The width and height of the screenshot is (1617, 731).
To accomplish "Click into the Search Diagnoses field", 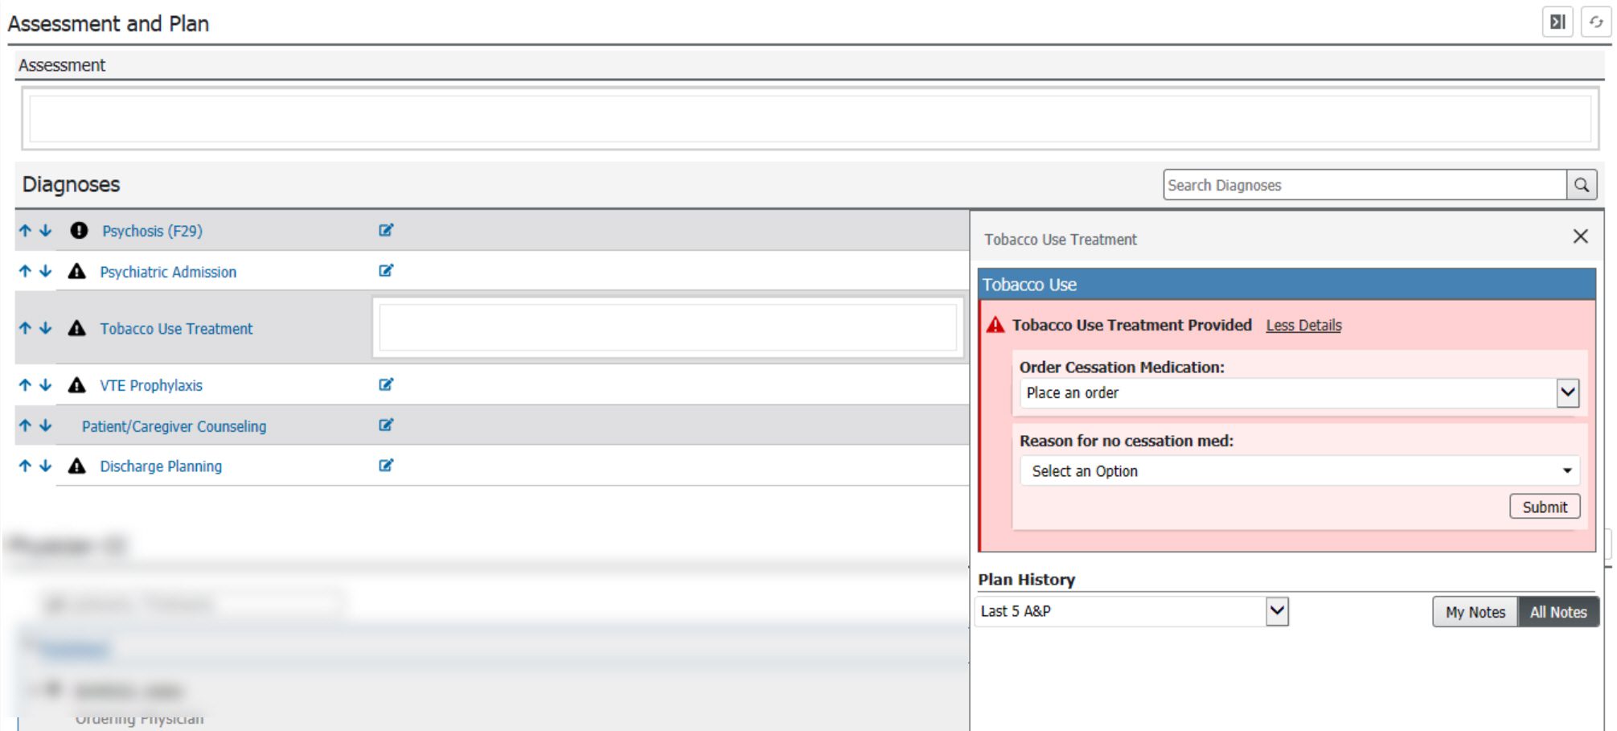I will click(1365, 185).
